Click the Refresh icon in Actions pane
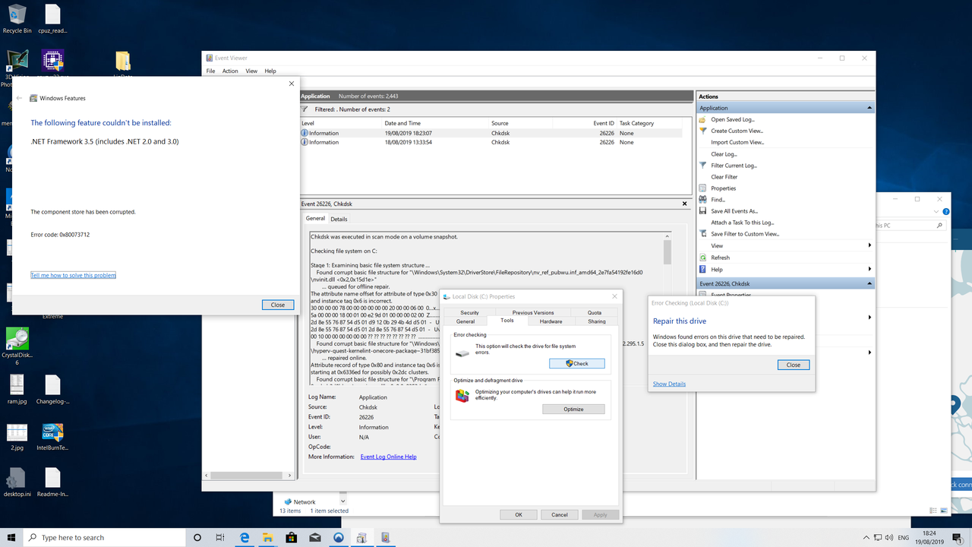Viewport: 972px width, 547px height. point(703,258)
